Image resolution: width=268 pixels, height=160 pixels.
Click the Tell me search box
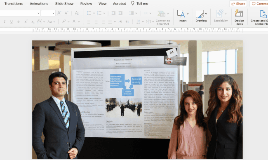click(x=140, y=3)
